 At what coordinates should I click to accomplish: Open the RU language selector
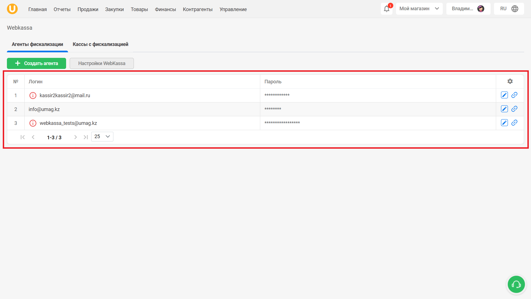509,9
